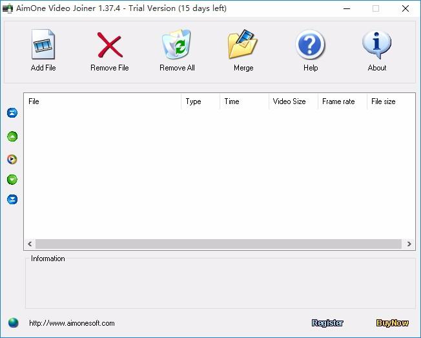
Task: Open Help via question mark icon
Action: pyautogui.click(x=310, y=45)
